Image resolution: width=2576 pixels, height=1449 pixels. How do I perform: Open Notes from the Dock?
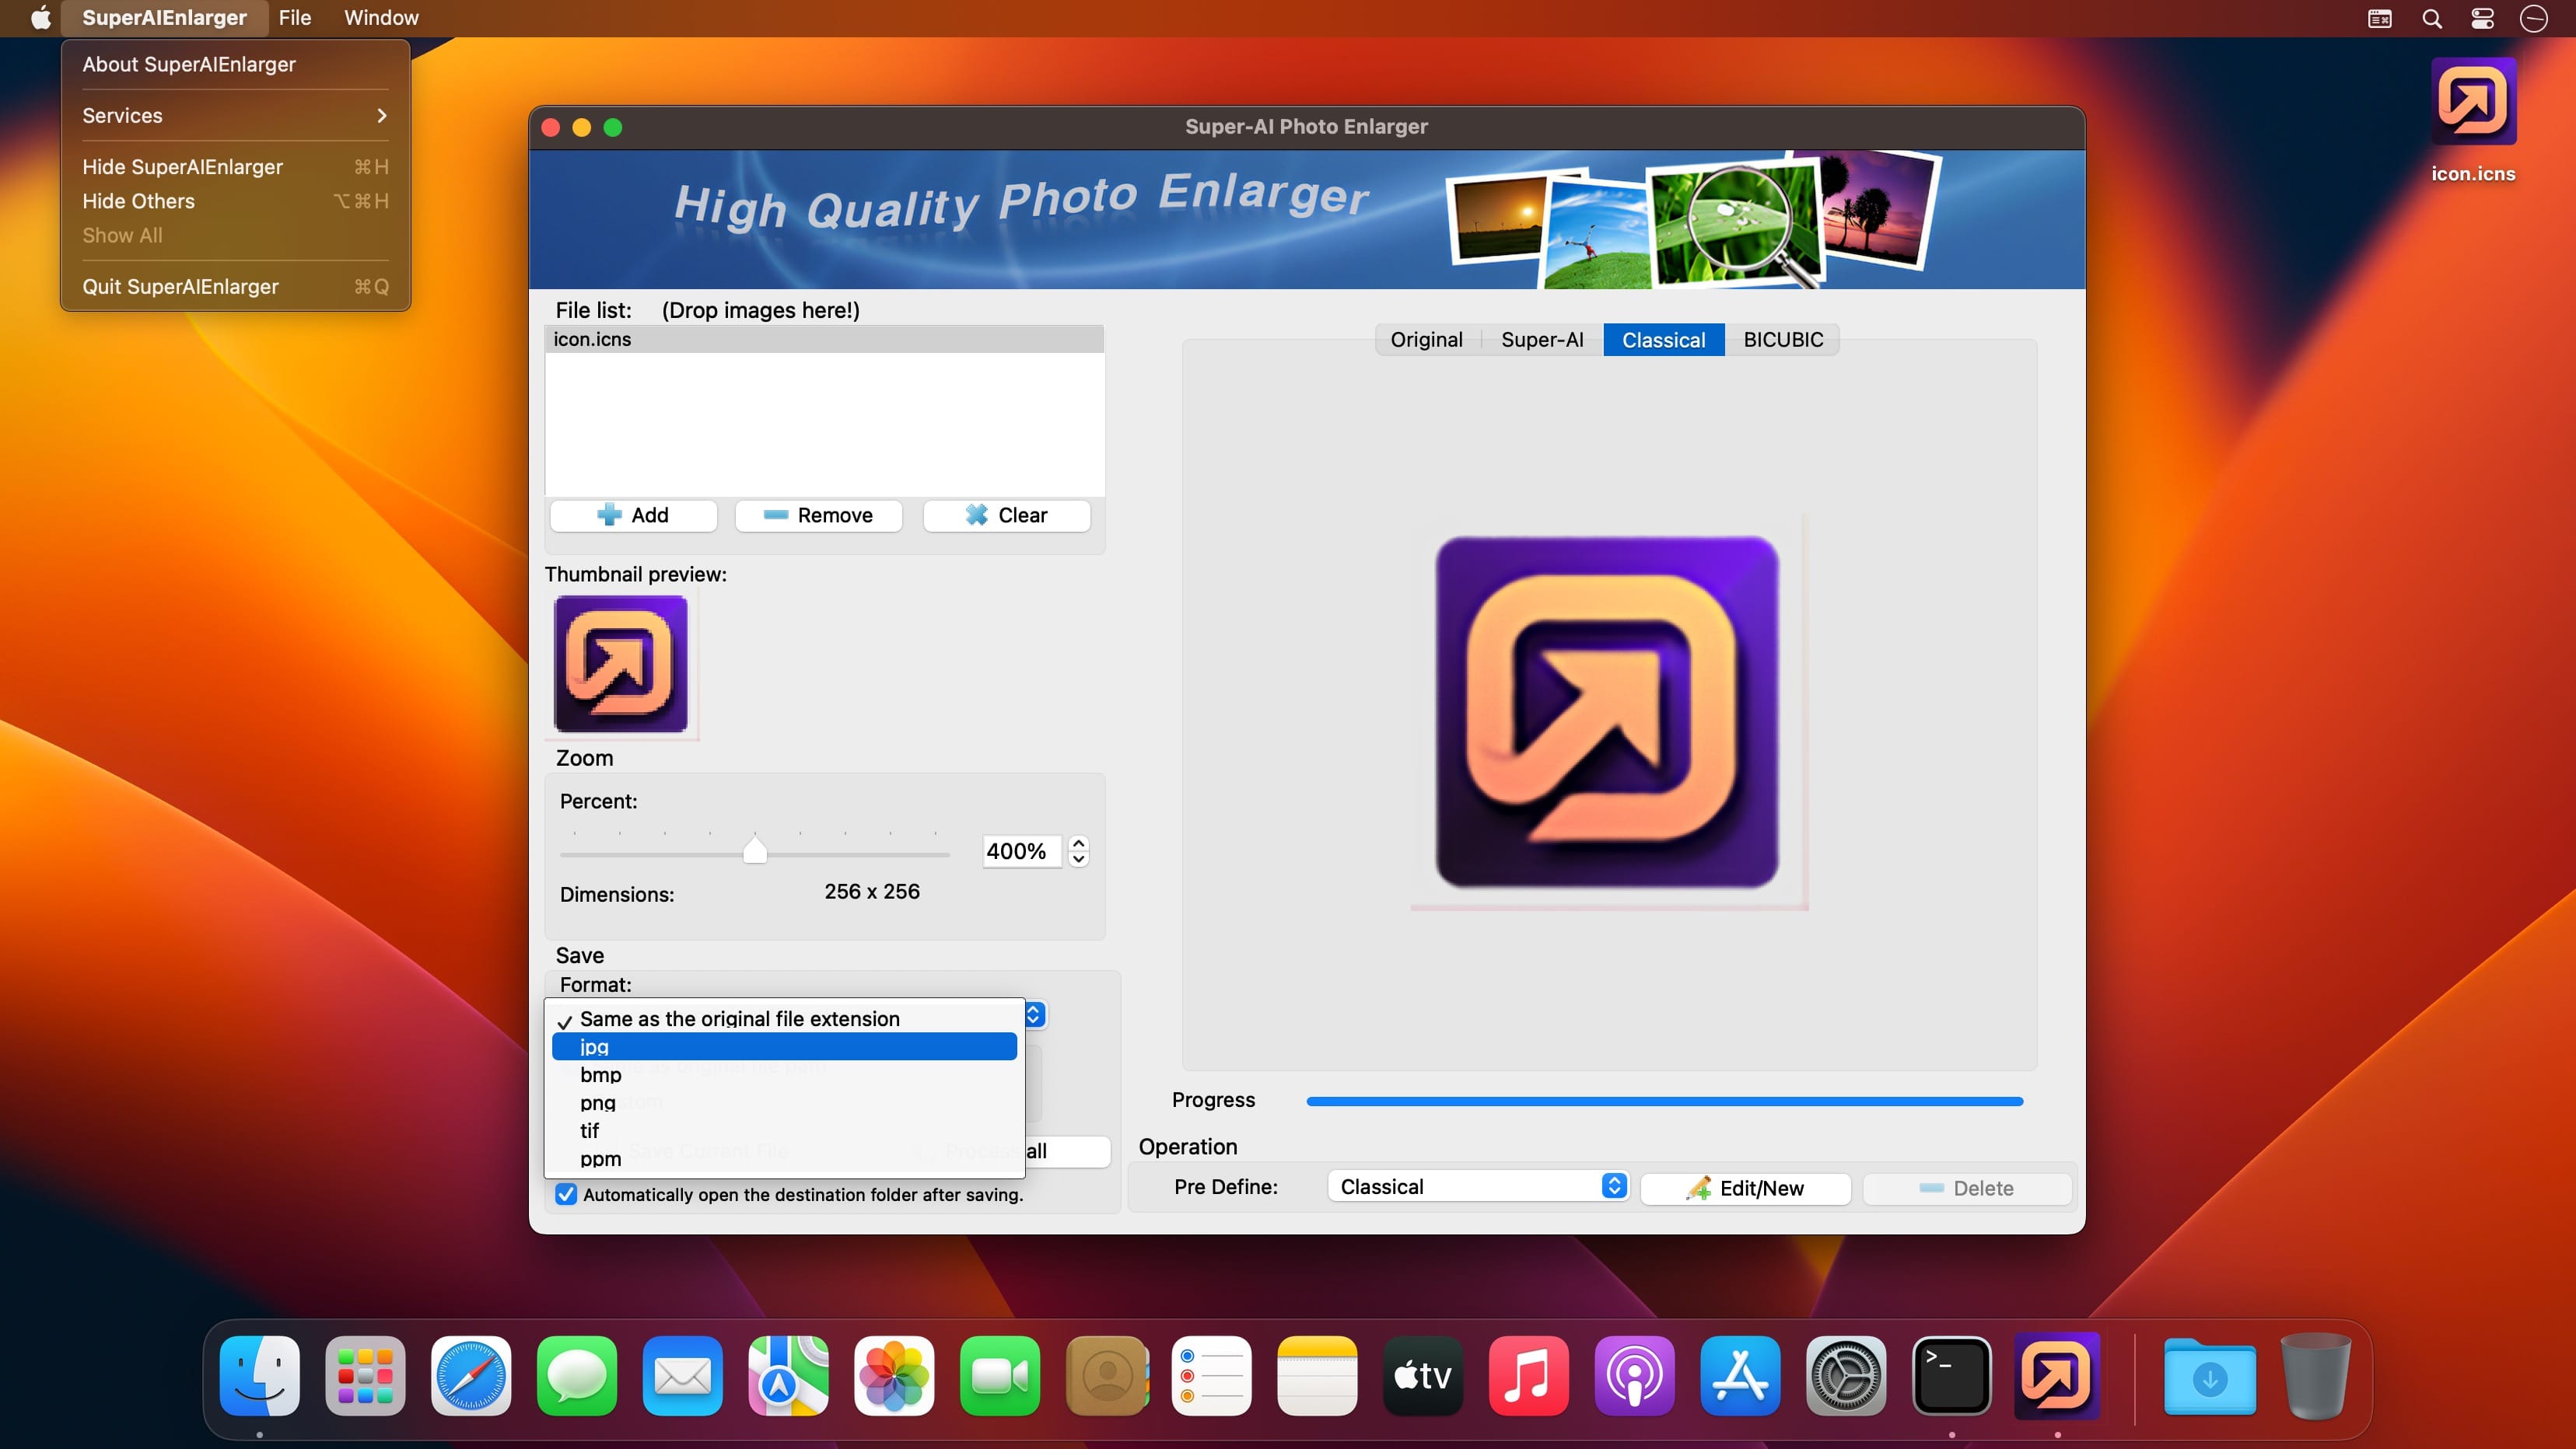(1317, 1376)
